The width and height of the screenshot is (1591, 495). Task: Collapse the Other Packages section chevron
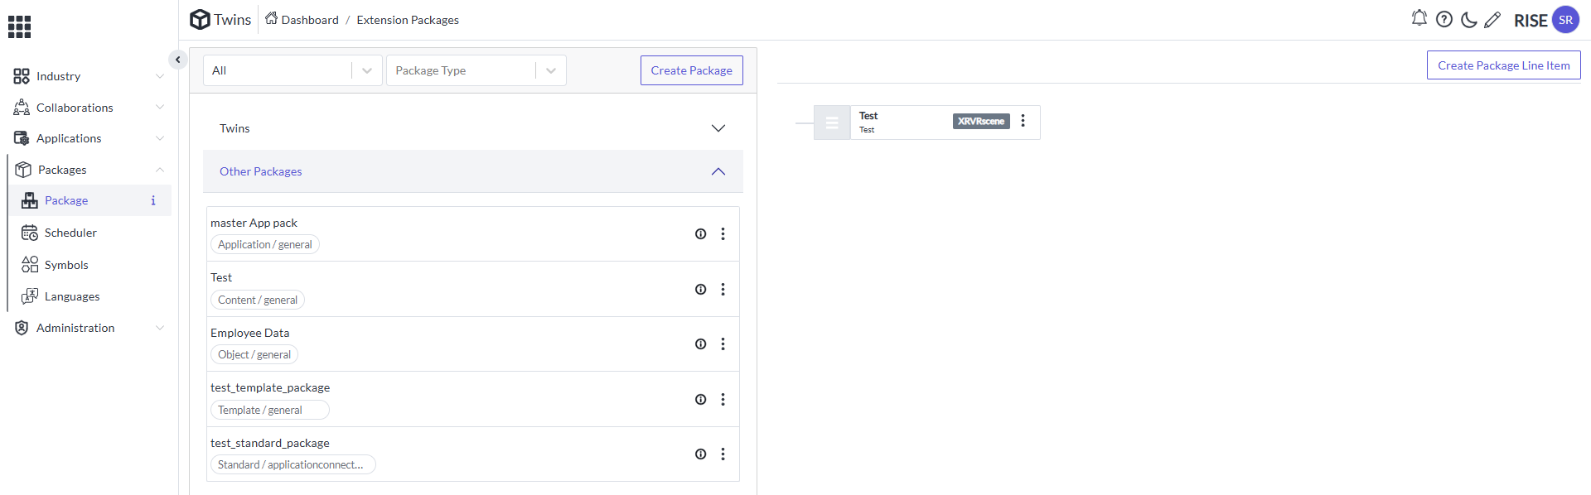(x=718, y=171)
